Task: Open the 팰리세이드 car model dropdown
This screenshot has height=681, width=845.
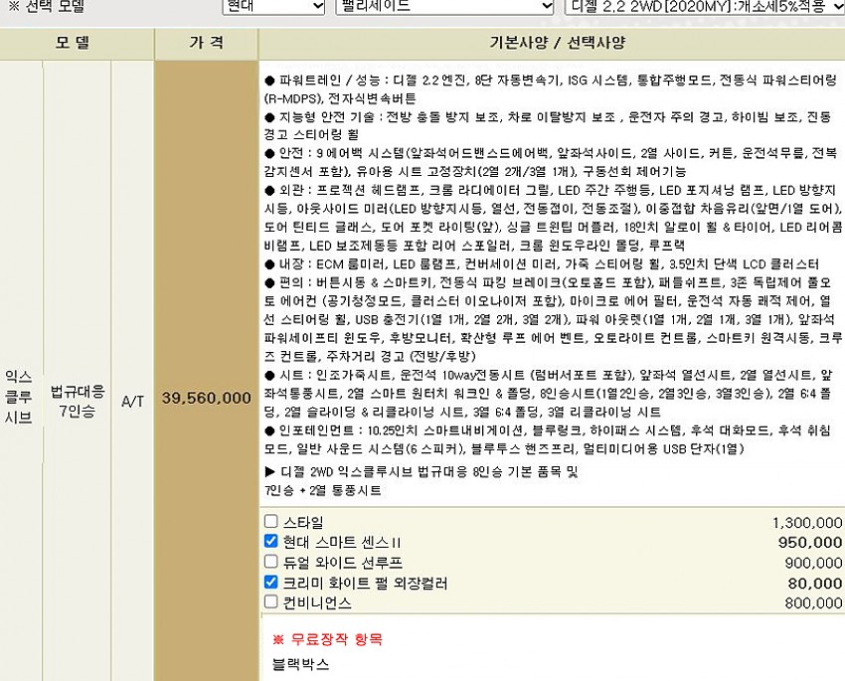Action: click(443, 6)
